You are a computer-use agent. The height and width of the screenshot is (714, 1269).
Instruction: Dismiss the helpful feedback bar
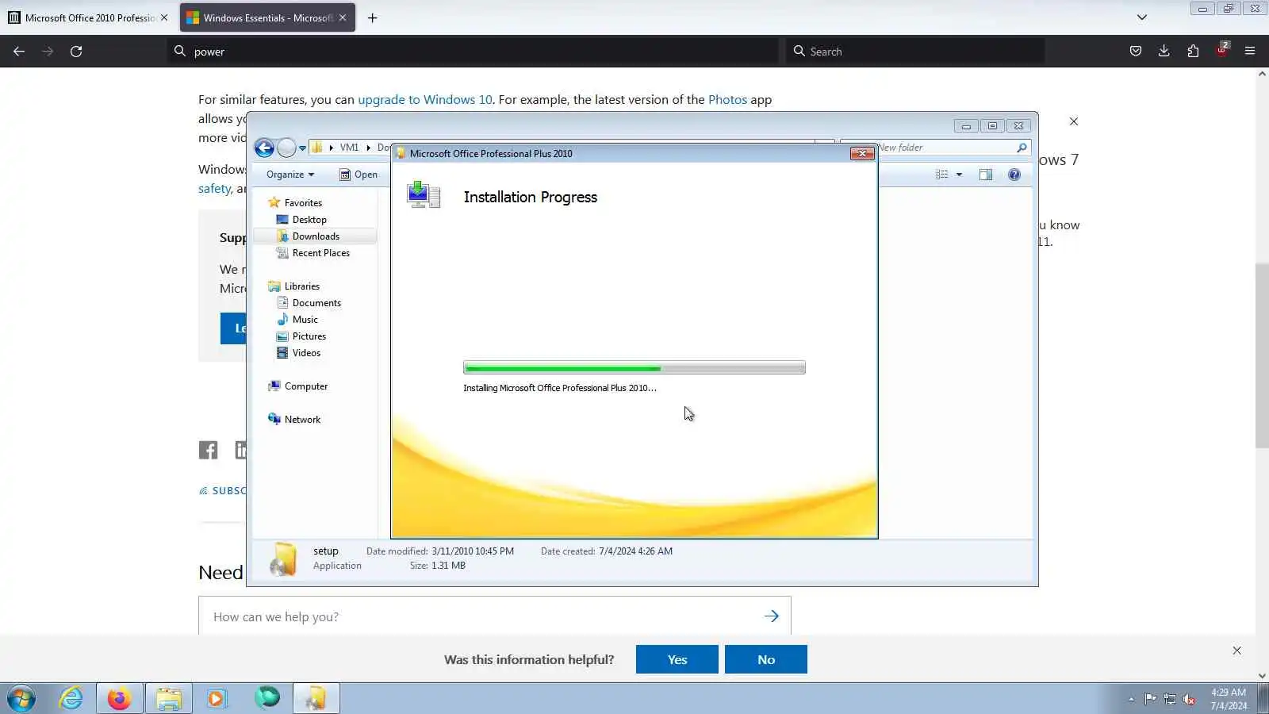1237,651
